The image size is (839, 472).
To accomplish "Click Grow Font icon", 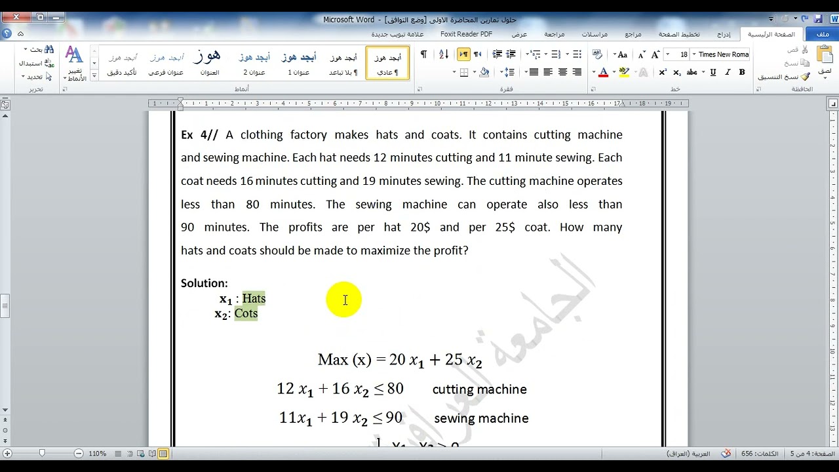I will tap(655, 54).
